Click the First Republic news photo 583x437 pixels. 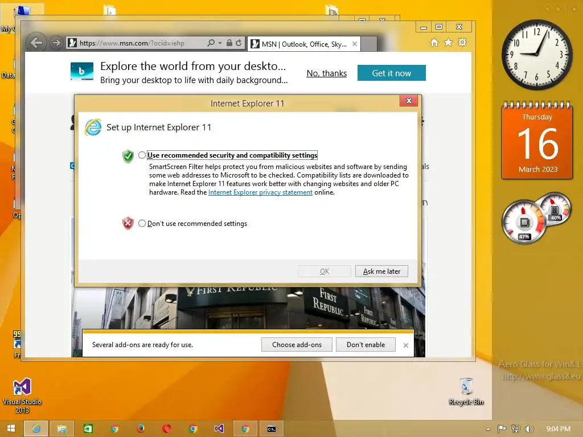coord(248,308)
